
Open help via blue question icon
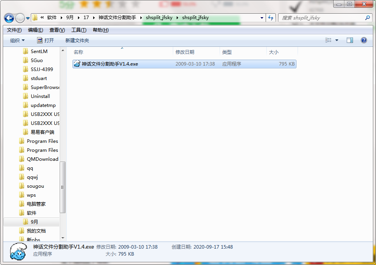(x=364, y=40)
